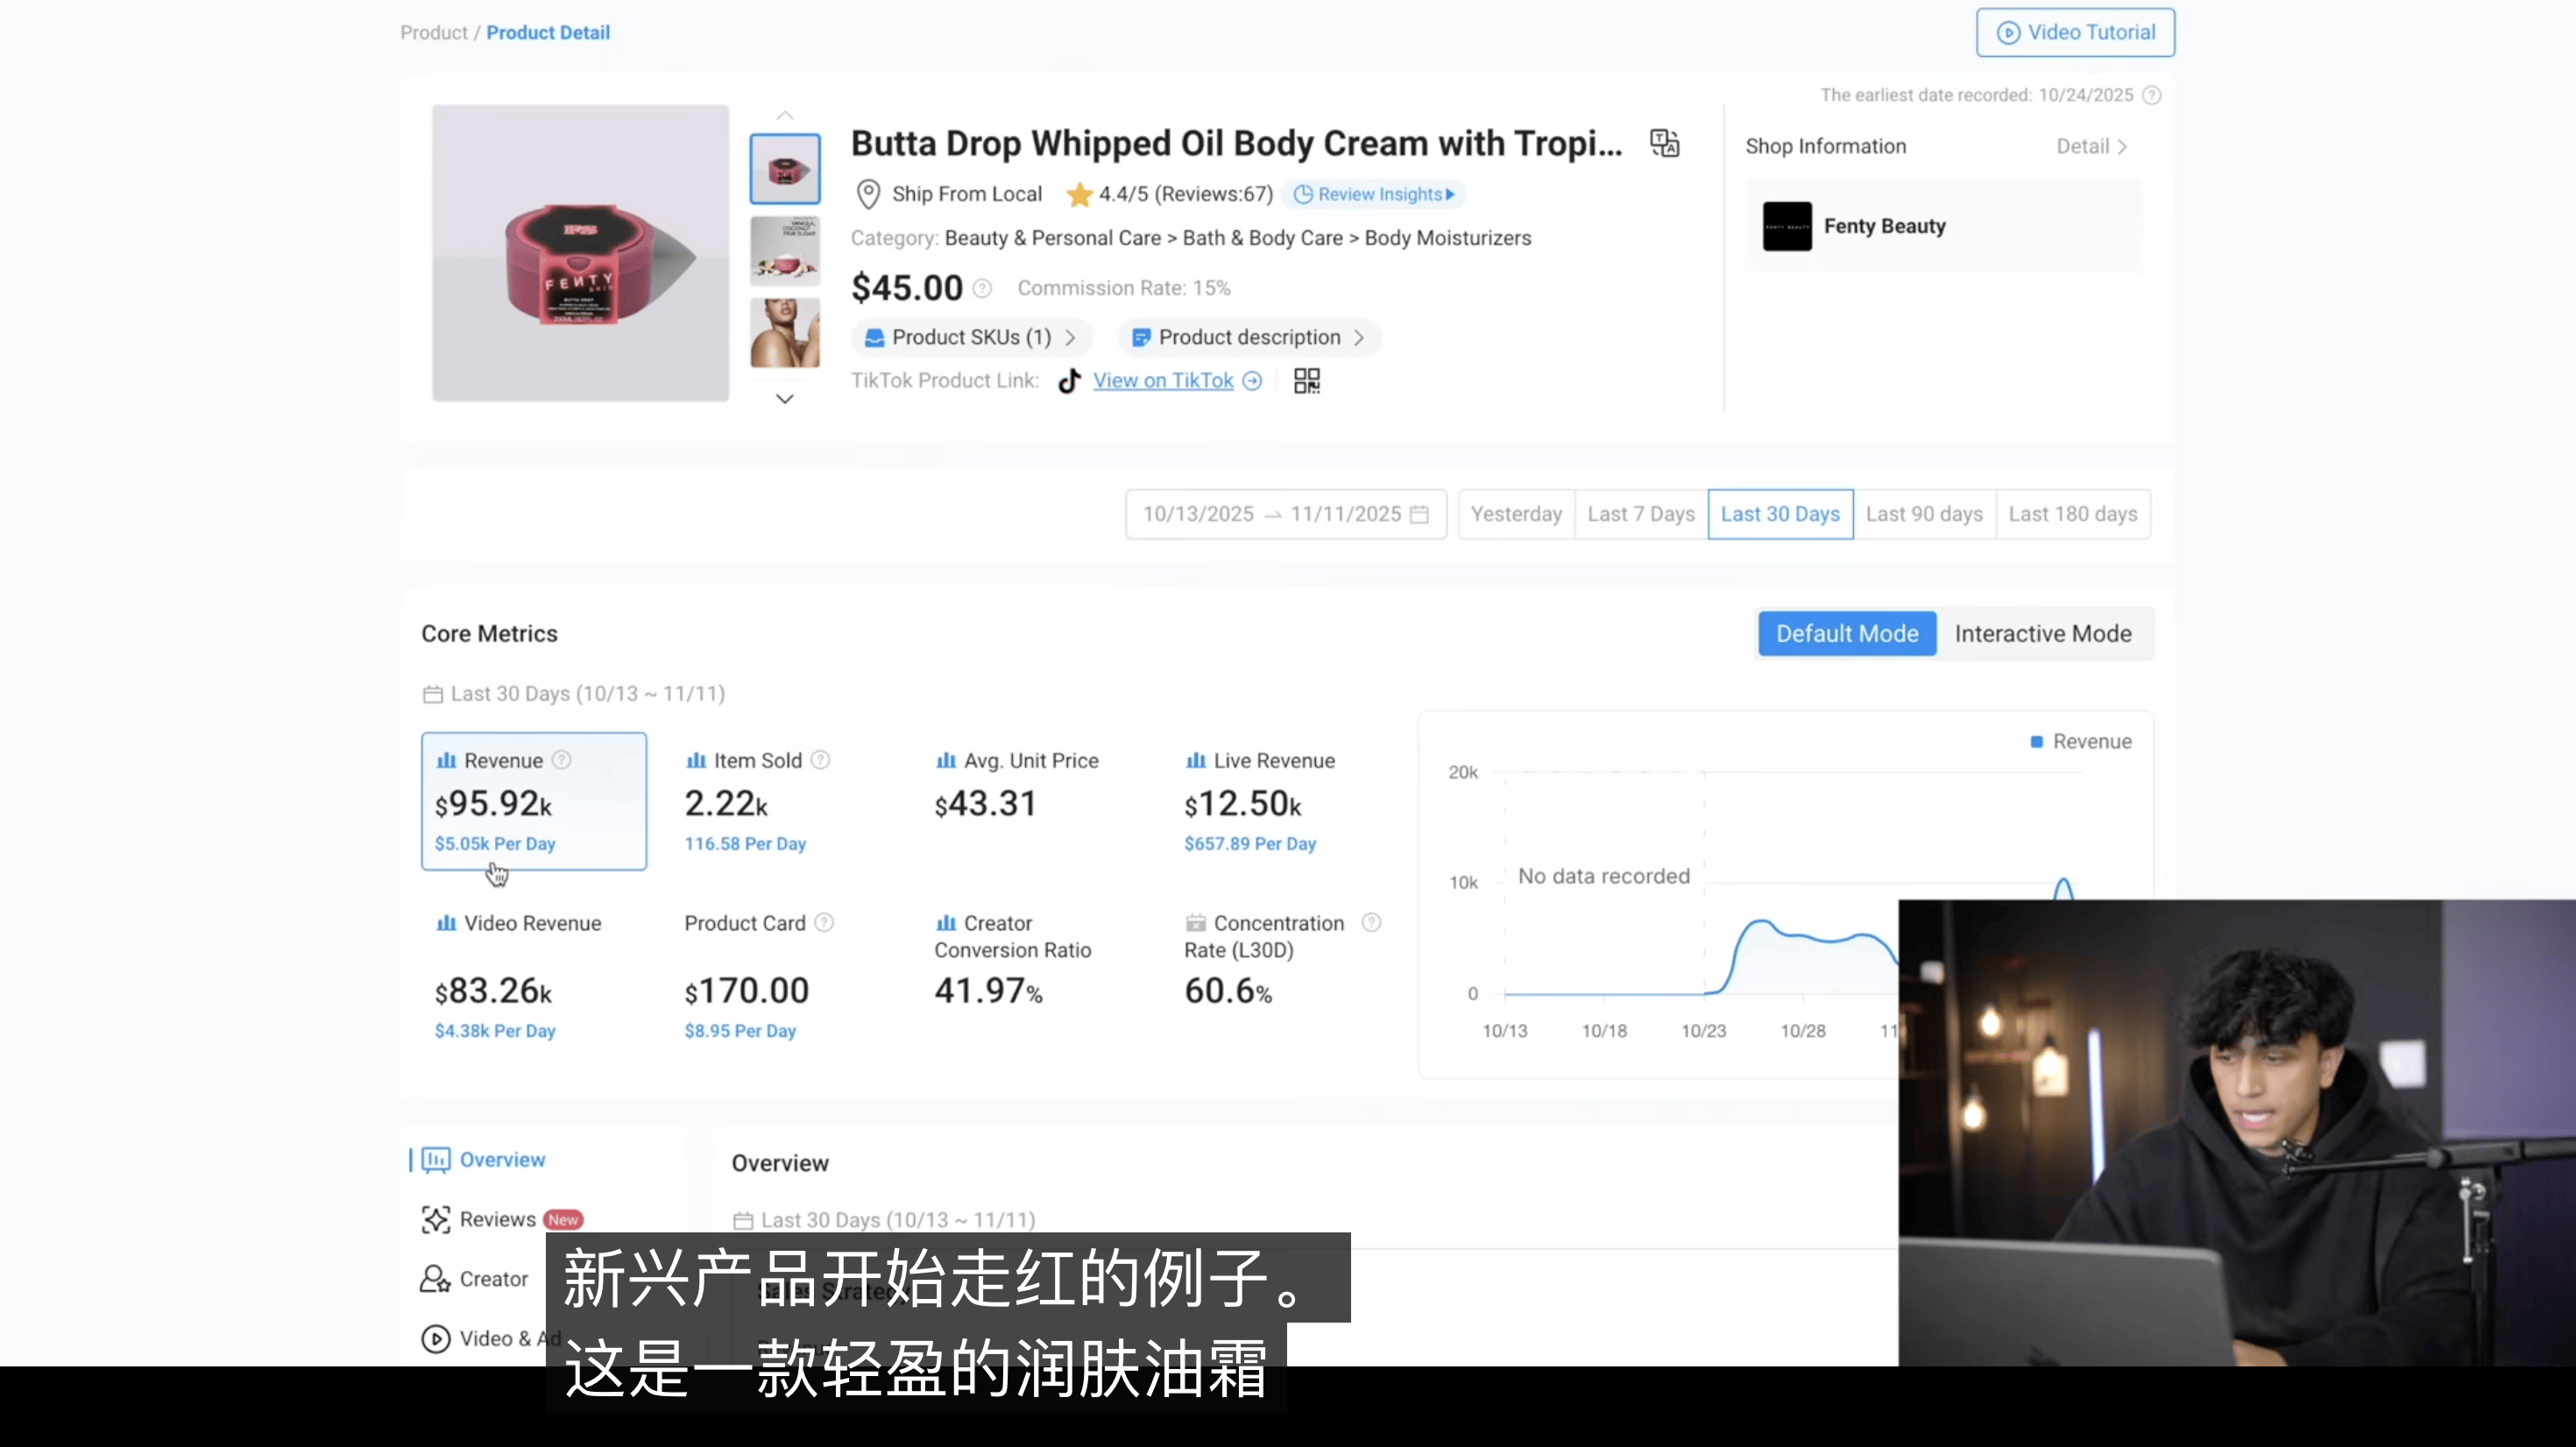
Task: Click the Video Revenue chart icon
Action: [x=446, y=923]
